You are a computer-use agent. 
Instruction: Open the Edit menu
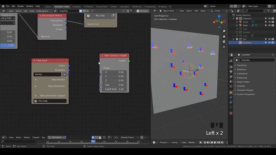[x=13, y=6]
